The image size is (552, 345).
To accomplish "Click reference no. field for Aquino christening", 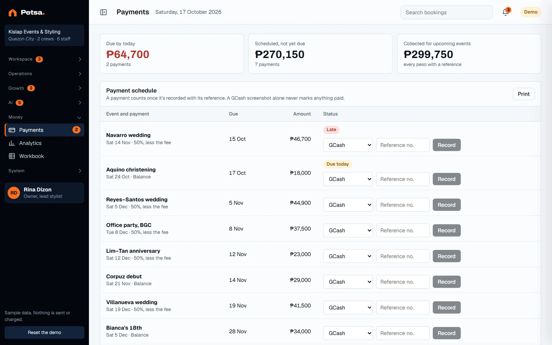I will click(403, 179).
